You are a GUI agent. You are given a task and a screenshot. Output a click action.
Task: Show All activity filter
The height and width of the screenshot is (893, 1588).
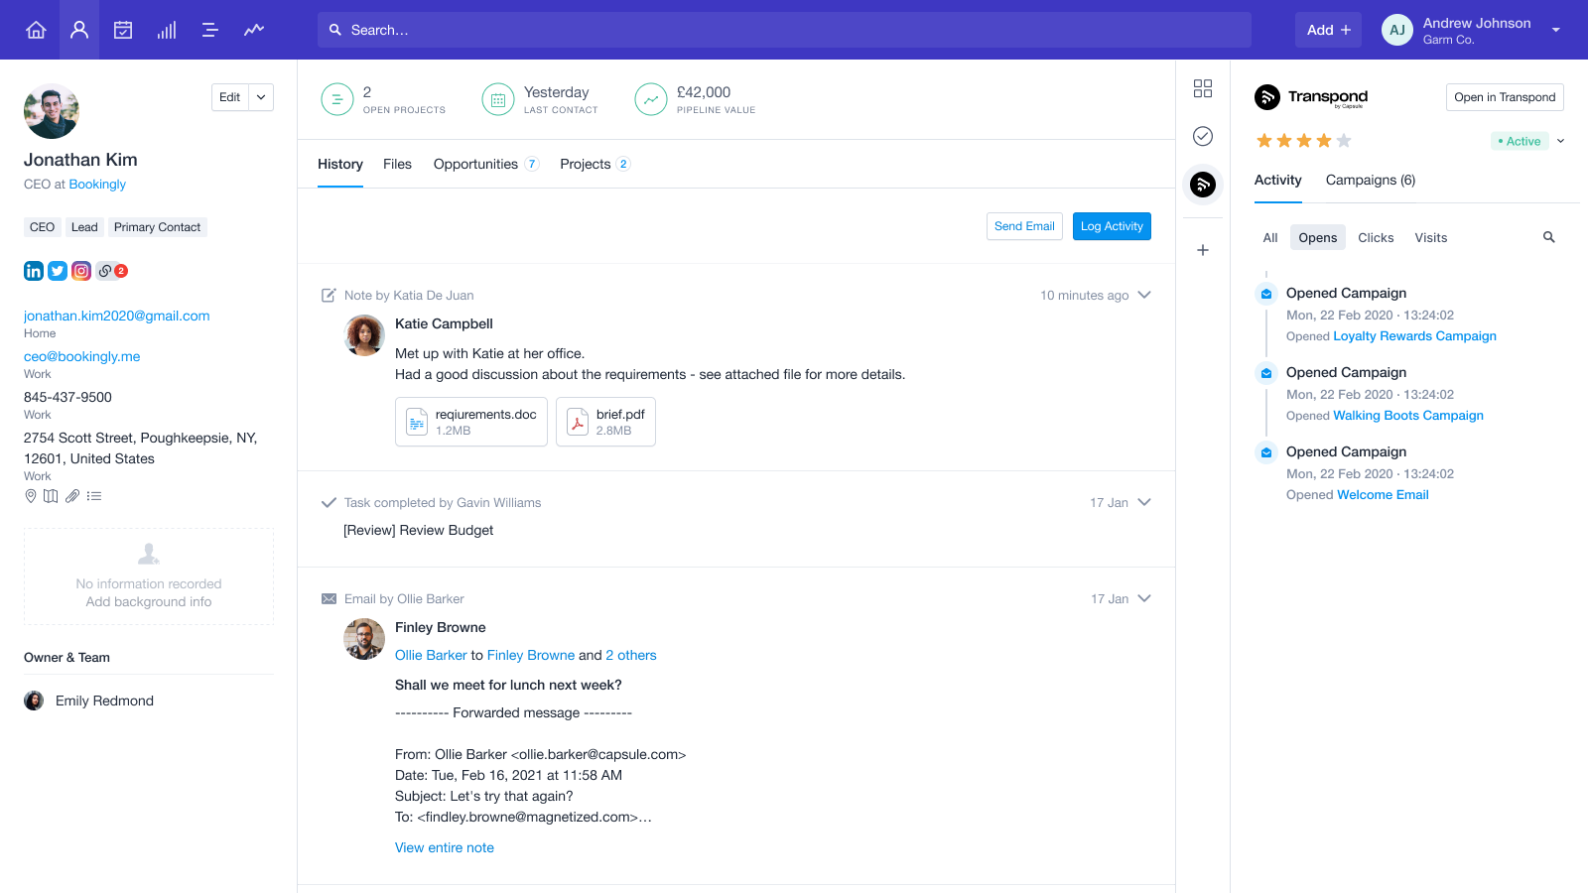(1269, 237)
